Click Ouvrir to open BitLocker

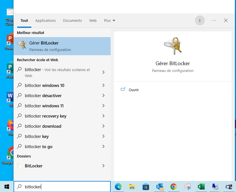pyautogui.click(x=134, y=90)
